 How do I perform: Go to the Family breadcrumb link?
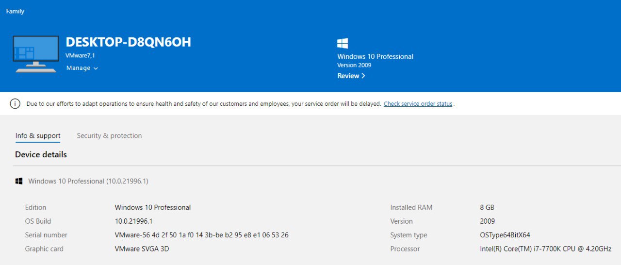15,11
